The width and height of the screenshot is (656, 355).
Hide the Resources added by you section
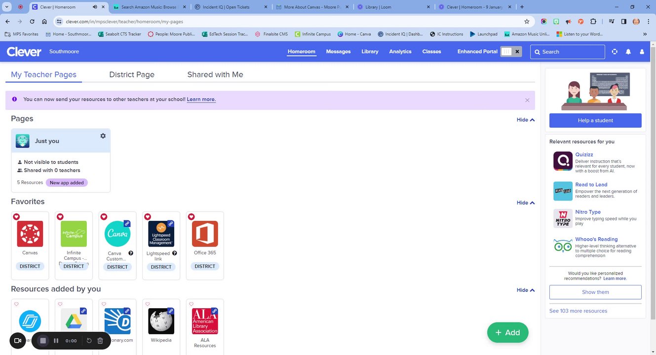coord(526,290)
